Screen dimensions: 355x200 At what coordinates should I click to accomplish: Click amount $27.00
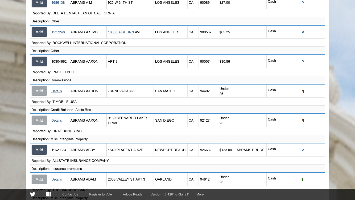225,3
